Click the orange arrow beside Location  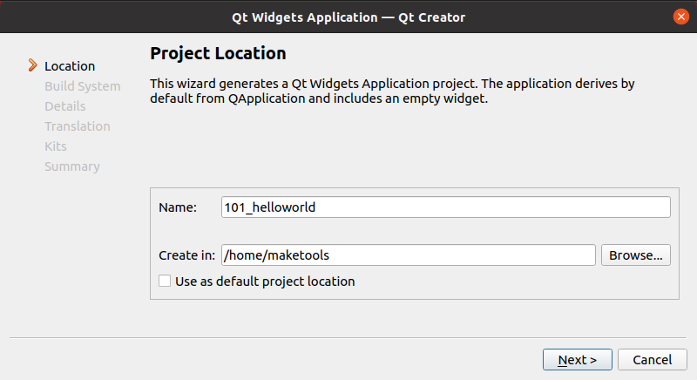pos(32,65)
